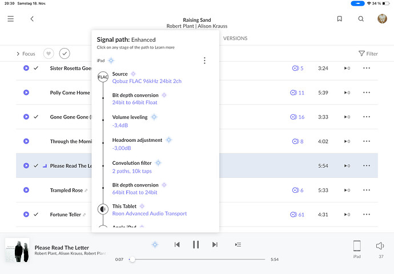Click the signal path star in playbar
Viewport: 394px width, 274px height.
click(155, 244)
